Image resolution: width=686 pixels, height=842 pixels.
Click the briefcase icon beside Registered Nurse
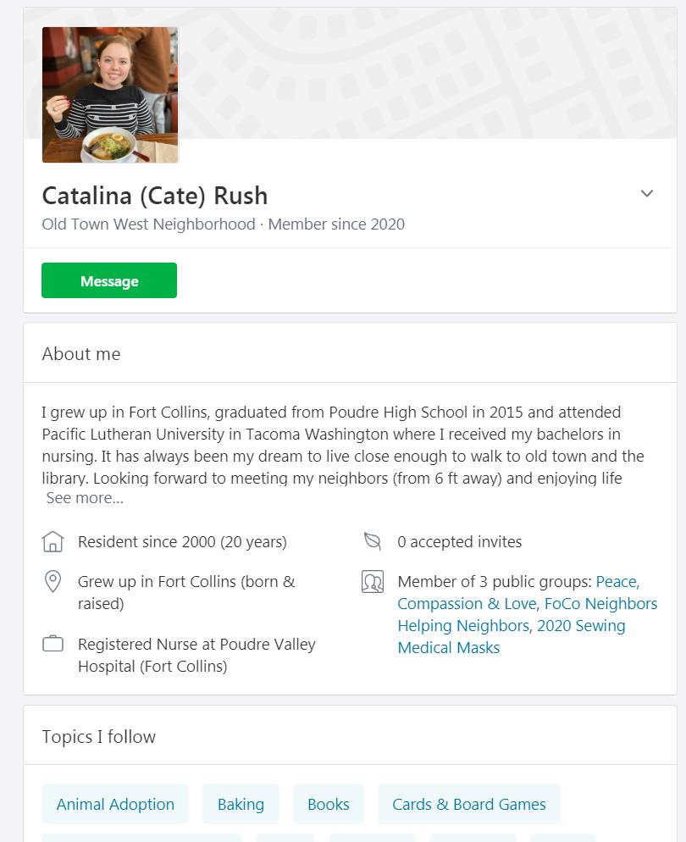click(53, 645)
